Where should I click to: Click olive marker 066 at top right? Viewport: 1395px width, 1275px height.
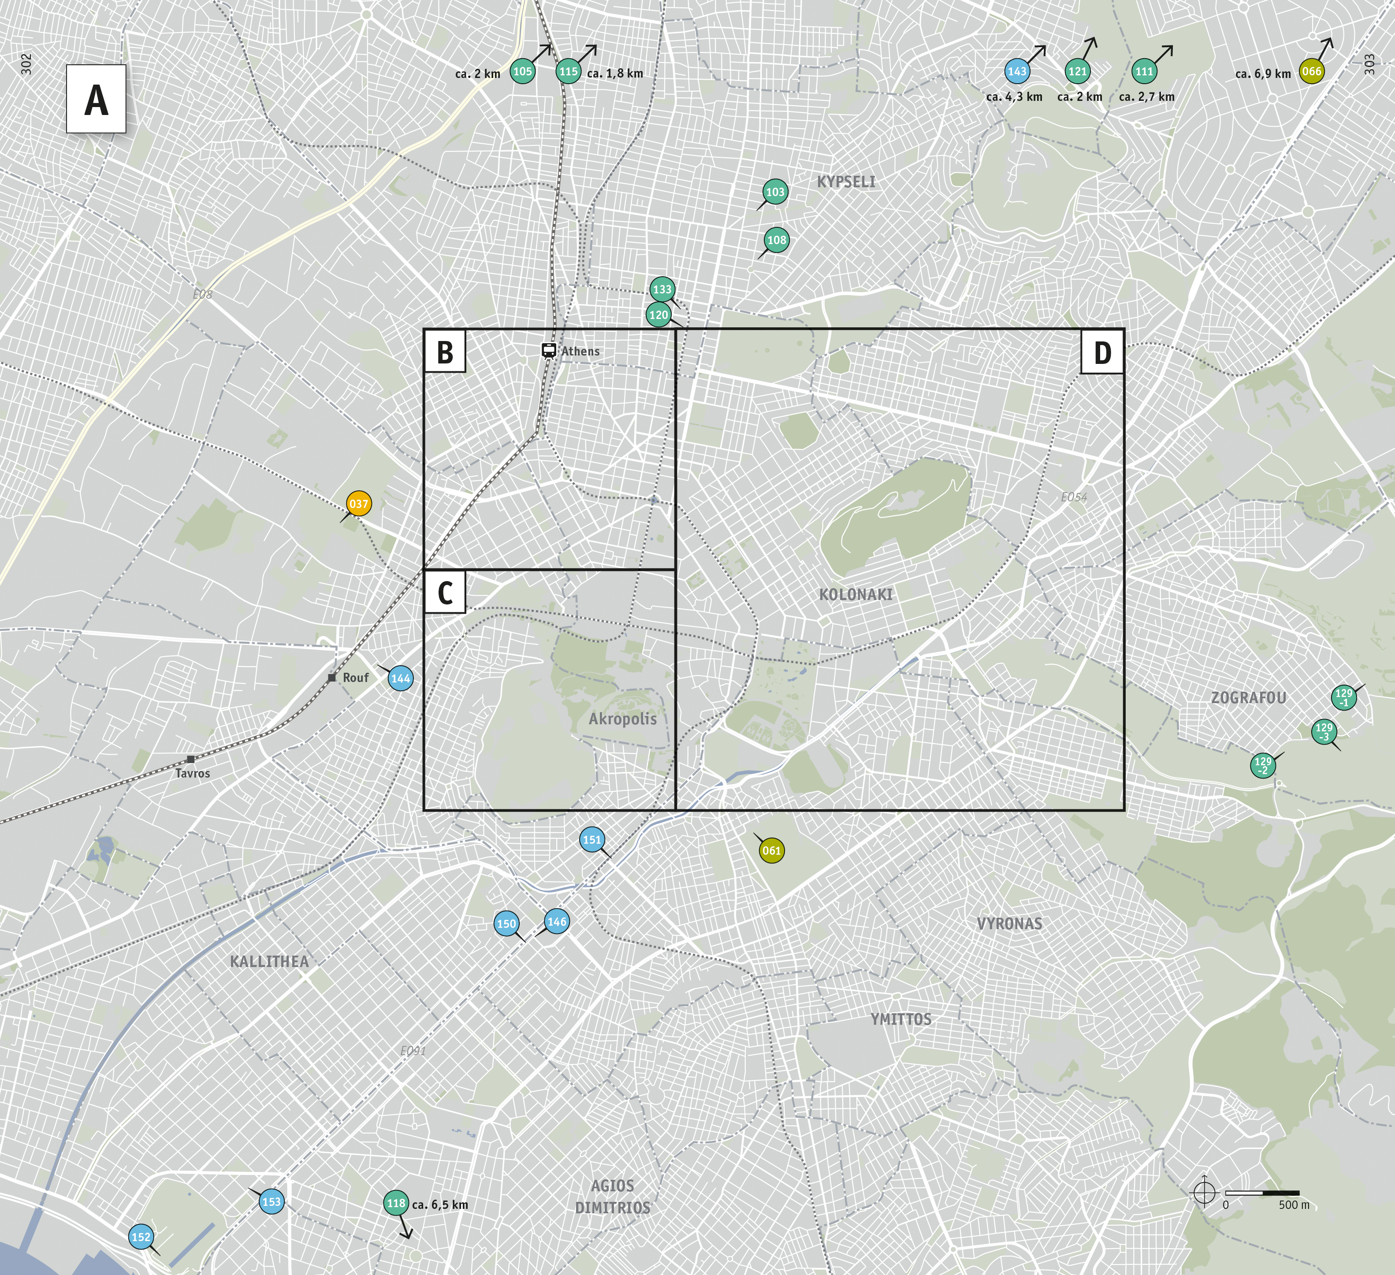1311,71
